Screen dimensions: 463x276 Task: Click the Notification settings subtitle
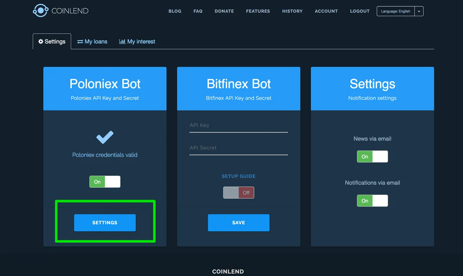(x=373, y=98)
